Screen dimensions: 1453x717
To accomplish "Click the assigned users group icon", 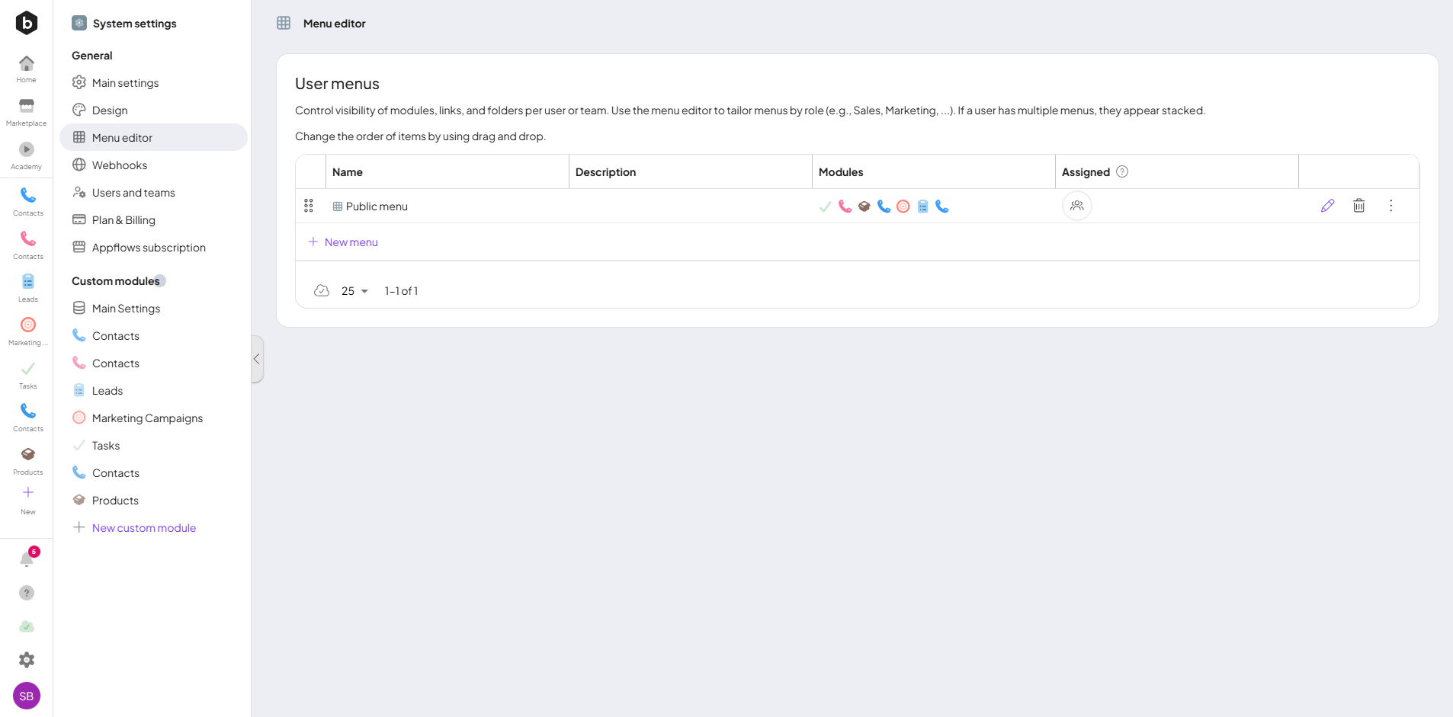I will point(1076,206).
